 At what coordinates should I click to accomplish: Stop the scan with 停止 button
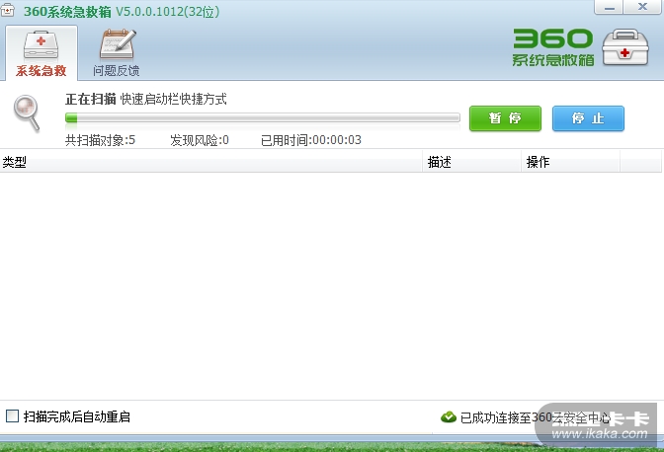[x=588, y=118]
